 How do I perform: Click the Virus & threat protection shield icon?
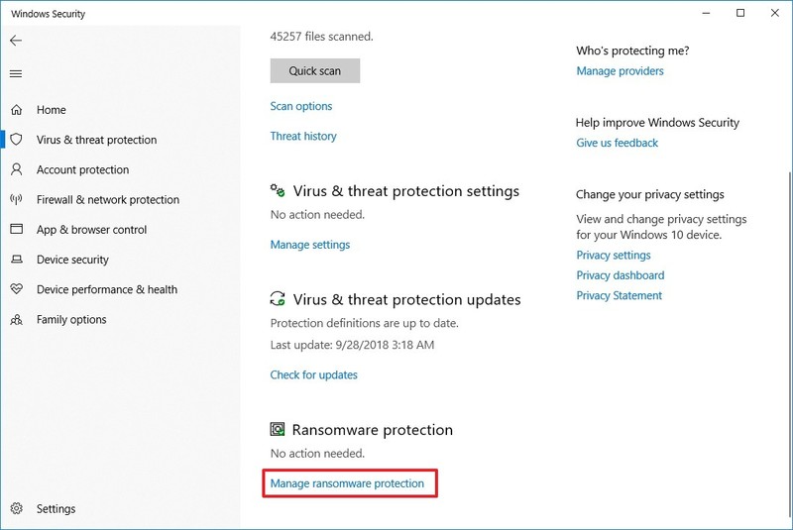tap(16, 140)
